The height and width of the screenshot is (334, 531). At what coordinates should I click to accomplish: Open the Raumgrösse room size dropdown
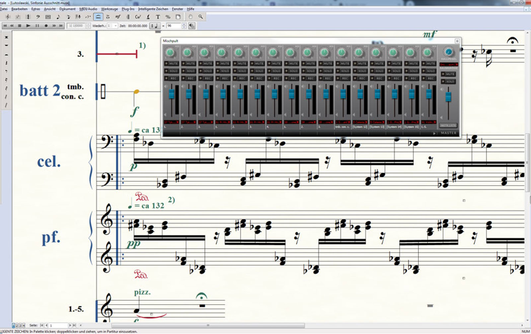[449, 64]
